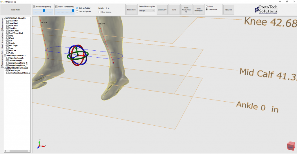The image size is (297, 154).
Task: Click the Ankle 0 in plane label
Action: 258,107
